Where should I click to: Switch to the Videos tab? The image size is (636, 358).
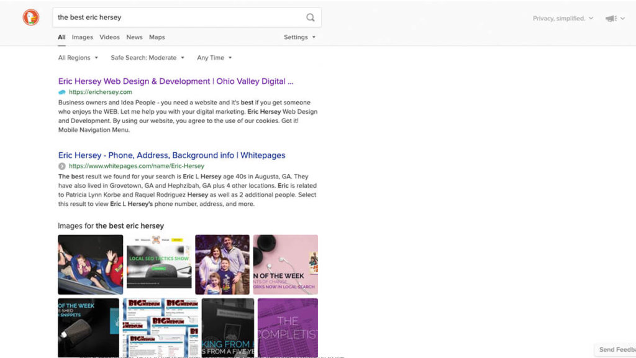click(x=109, y=37)
